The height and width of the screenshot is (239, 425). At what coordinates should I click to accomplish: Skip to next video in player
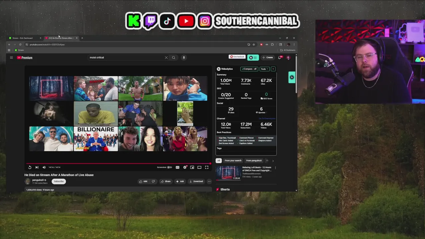(x=37, y=167)
